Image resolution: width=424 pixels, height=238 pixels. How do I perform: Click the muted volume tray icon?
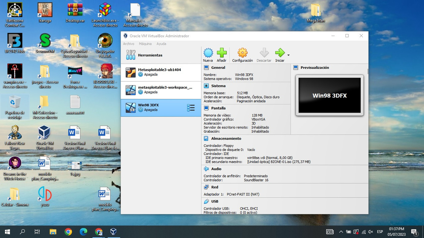[x=371, y=232]
